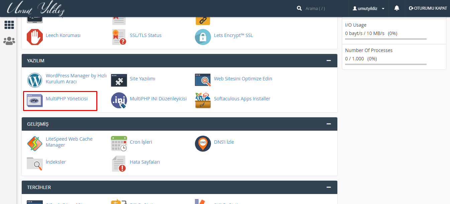Image resolution: width=450 pixels, height=204 pixels.
Task: Open the Cron İşleri calendar icon
Action: (119, 144)
